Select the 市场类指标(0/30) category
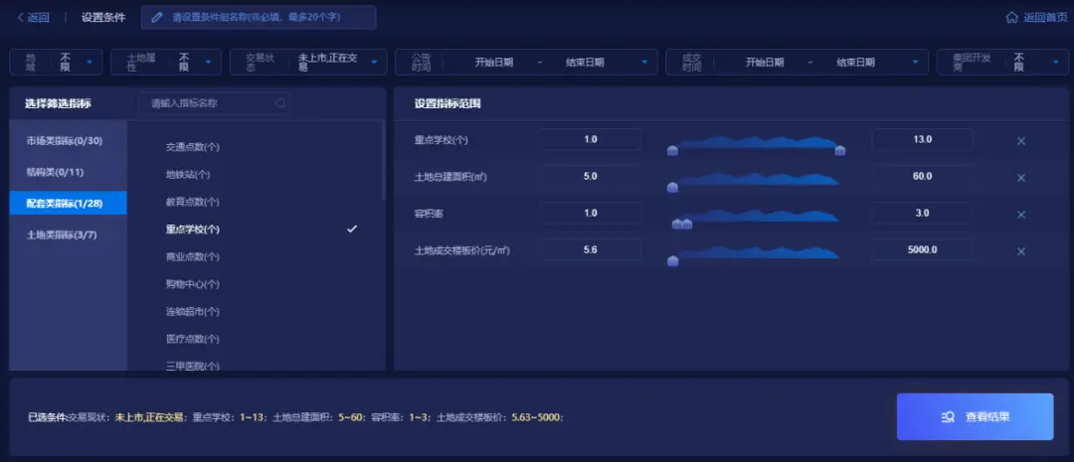The width and height of the screenshot is (1074, 462). coord(68,141)
